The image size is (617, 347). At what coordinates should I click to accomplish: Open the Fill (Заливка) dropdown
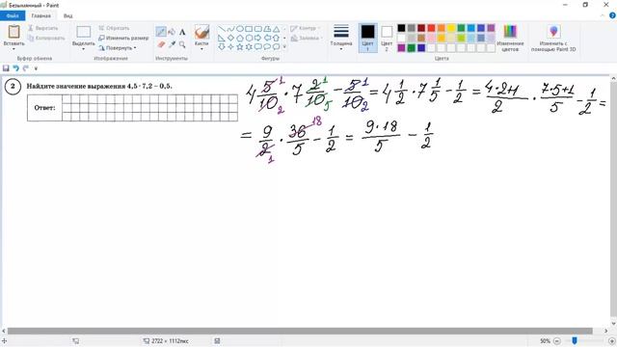[x=307, y=39]
